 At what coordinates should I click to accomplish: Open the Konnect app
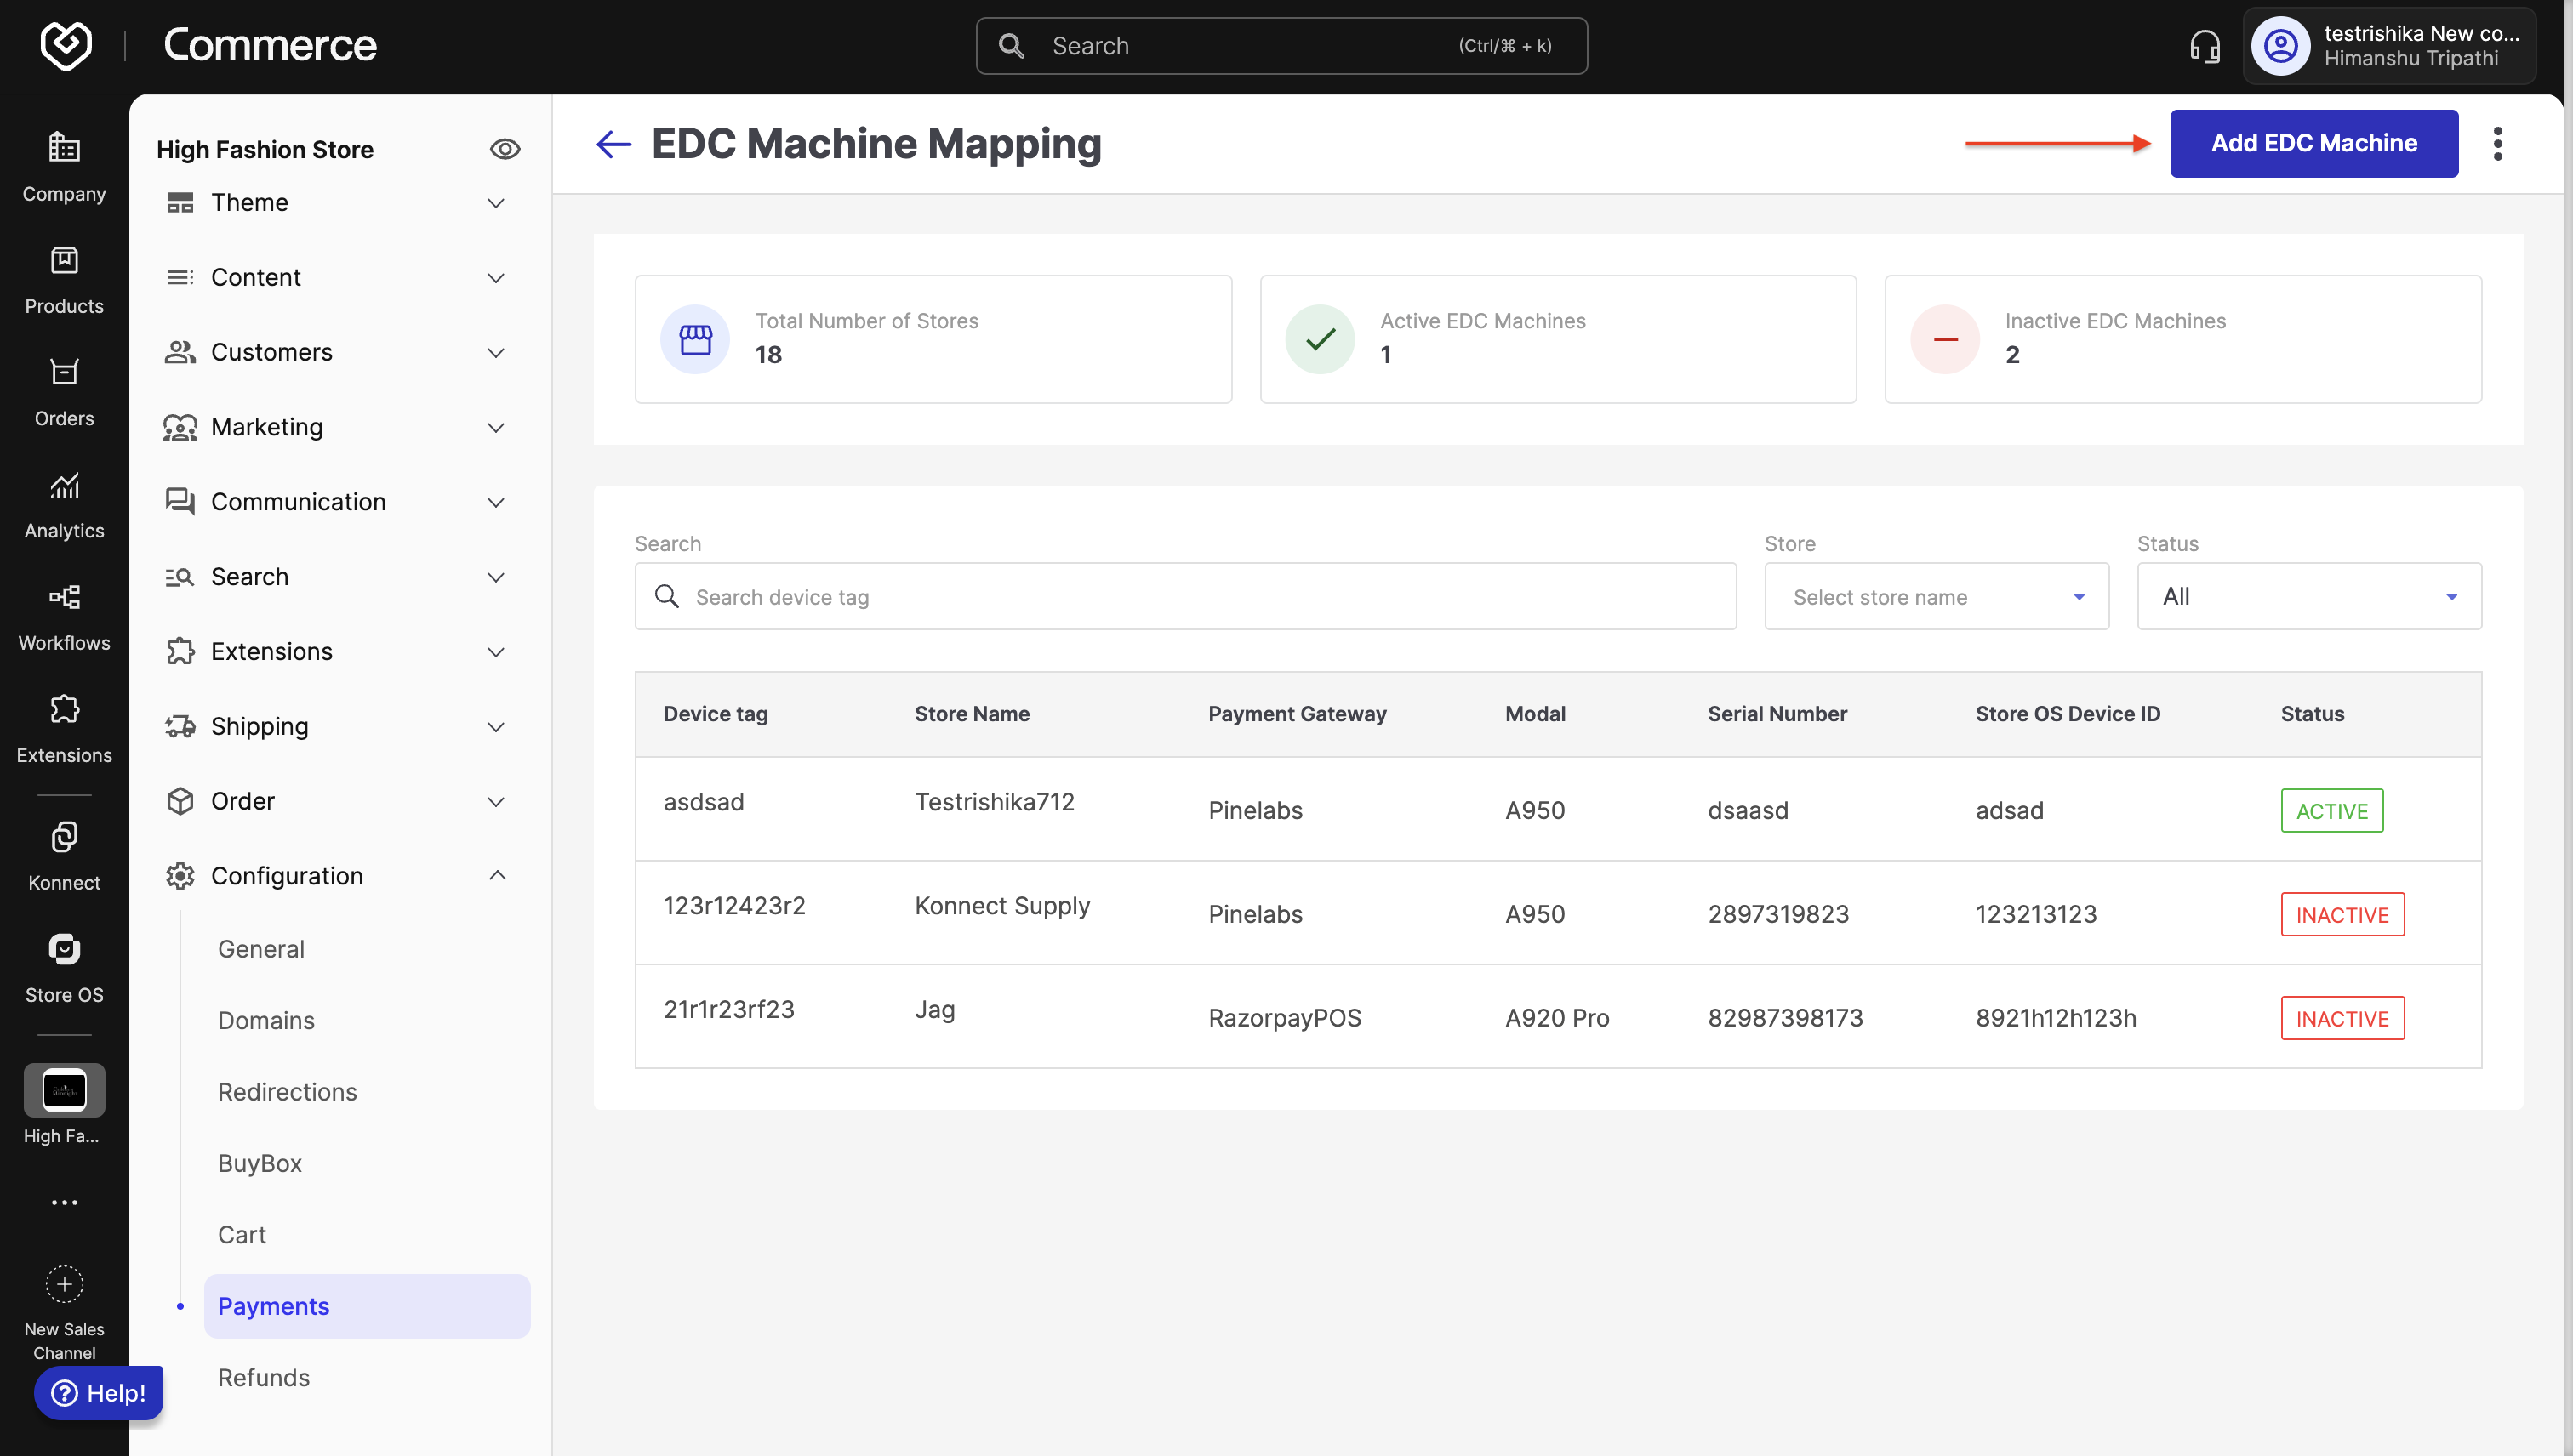64,856
